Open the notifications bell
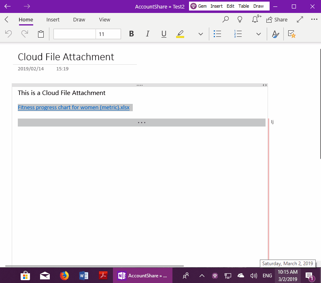This screenshot has height=283, width=321. tap(256, 19)
